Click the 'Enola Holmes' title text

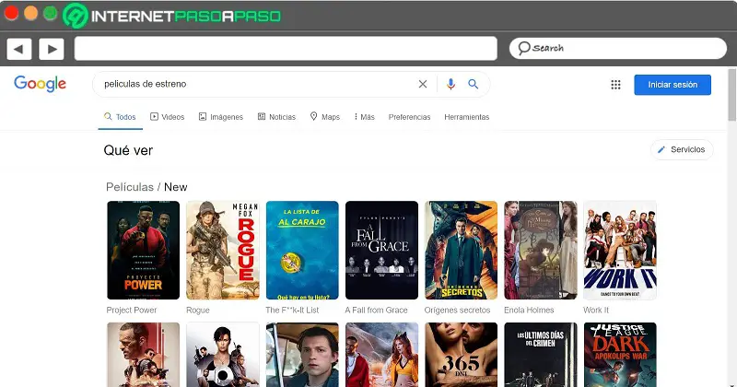coord(529,310)
